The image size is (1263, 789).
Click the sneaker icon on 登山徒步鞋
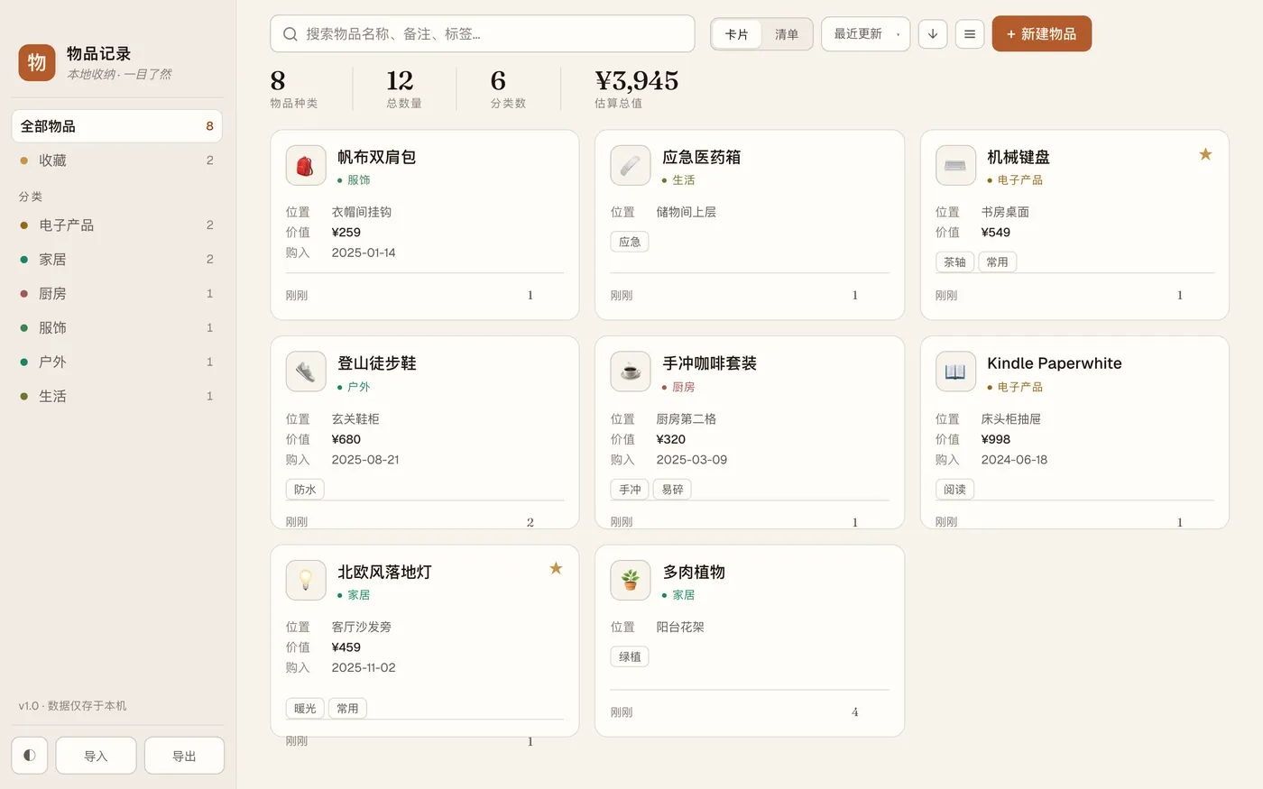coord(306,372)
